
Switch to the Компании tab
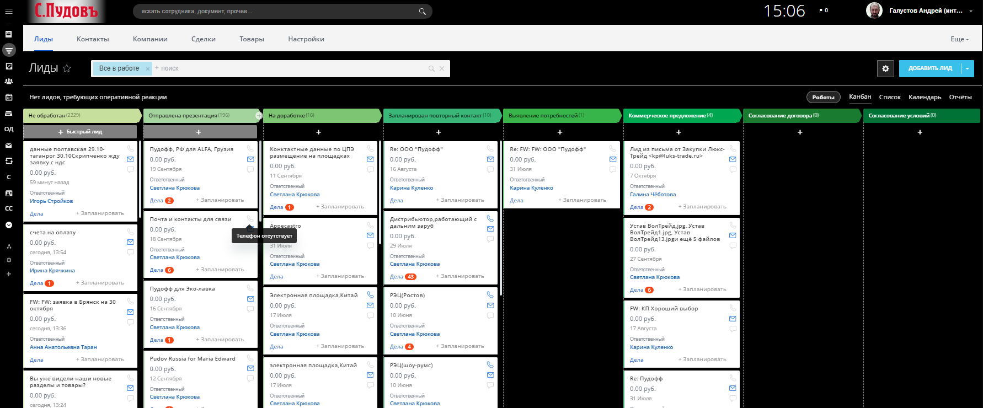click(x=150, y=39)
